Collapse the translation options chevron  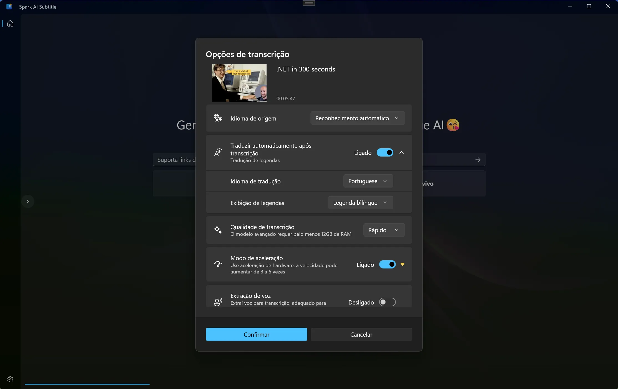[402, 153]
